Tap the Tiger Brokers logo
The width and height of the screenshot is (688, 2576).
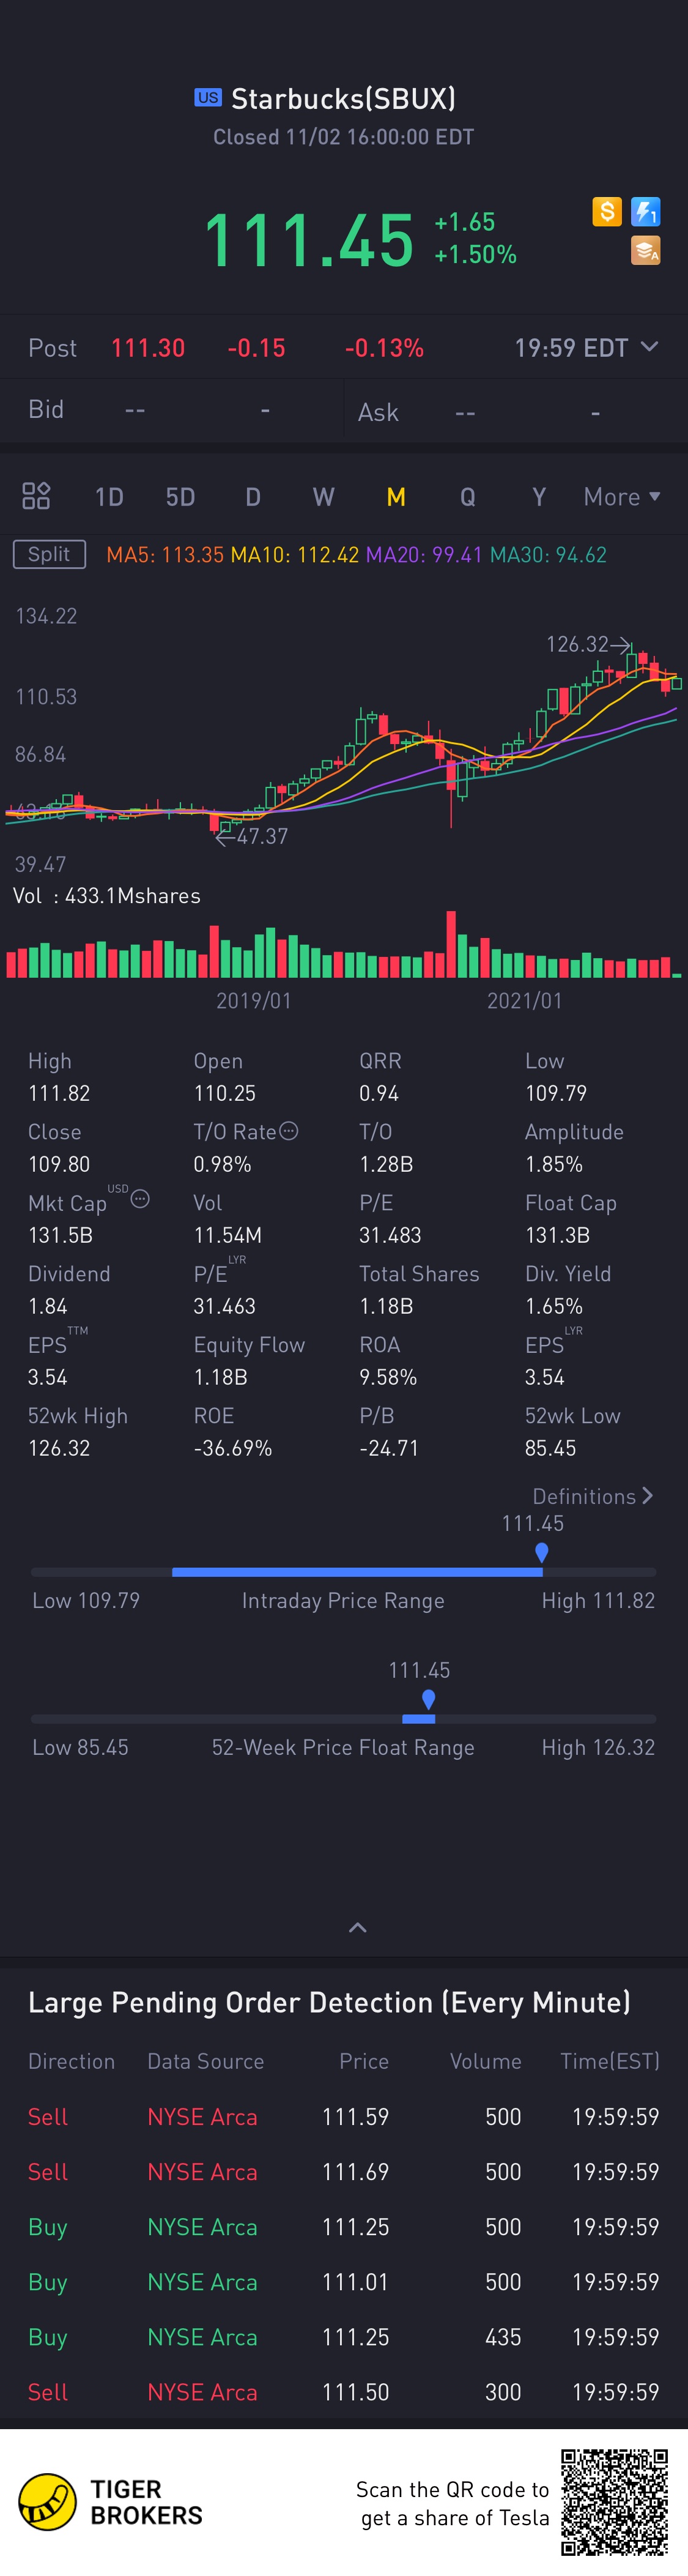[x=48, y=2501]
